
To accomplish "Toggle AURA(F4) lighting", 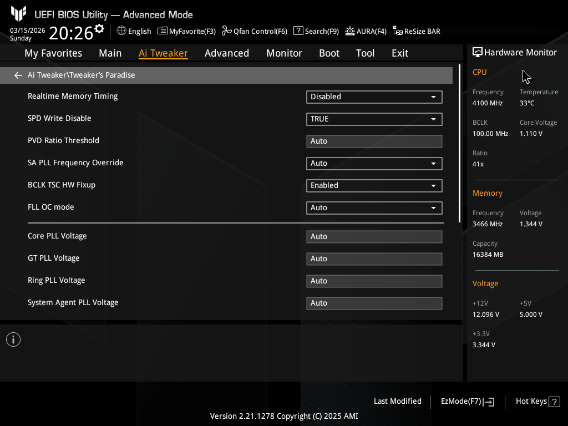I will pyautogui.click(x=366, y=31).
